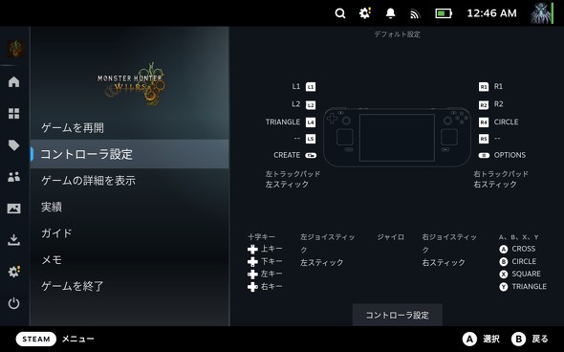Open Store tag icon in sidebar
Screen dimensions: 564x352
point(14,145)
